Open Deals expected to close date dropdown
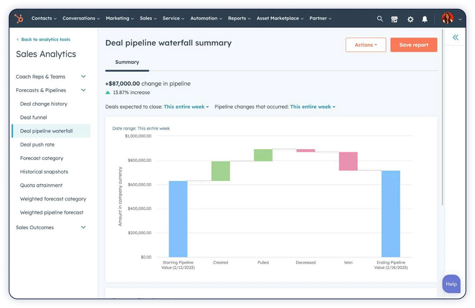Image resolution: width=475 pixels, height=308 pixels. click(x=186, y=107)
